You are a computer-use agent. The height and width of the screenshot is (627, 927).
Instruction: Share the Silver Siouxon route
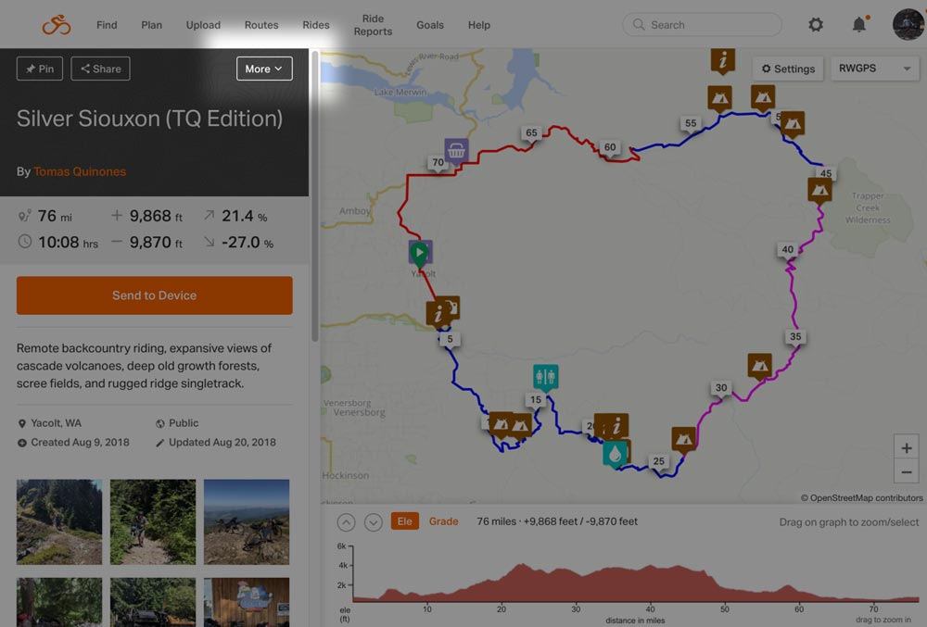(x=100, y=69)
